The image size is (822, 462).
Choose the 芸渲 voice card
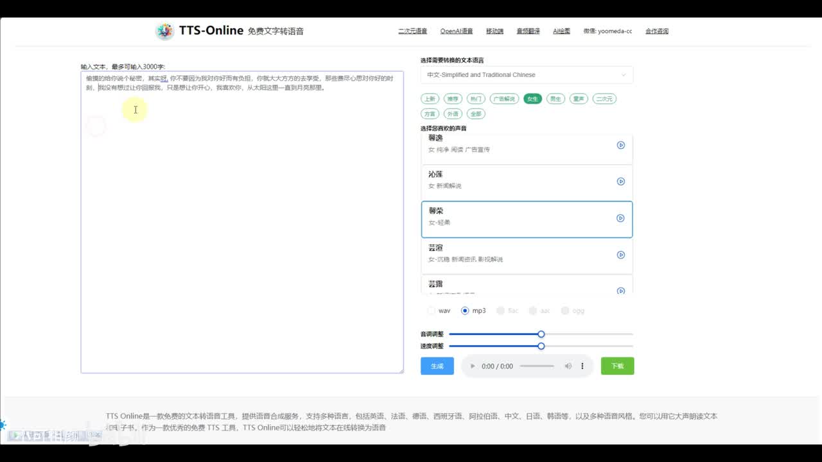[514, 255]
